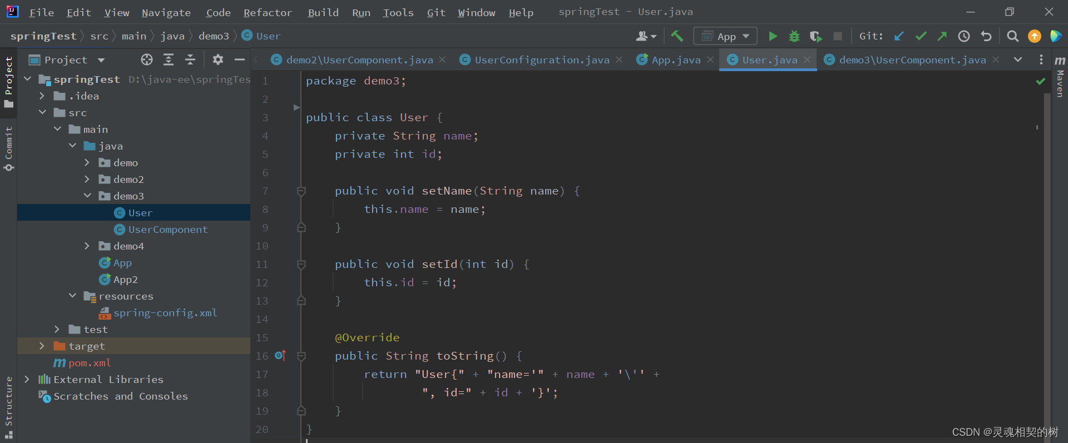Switch to demo2\UserComponent.java tab
The image size is (1068, 443).
point(359,59)
